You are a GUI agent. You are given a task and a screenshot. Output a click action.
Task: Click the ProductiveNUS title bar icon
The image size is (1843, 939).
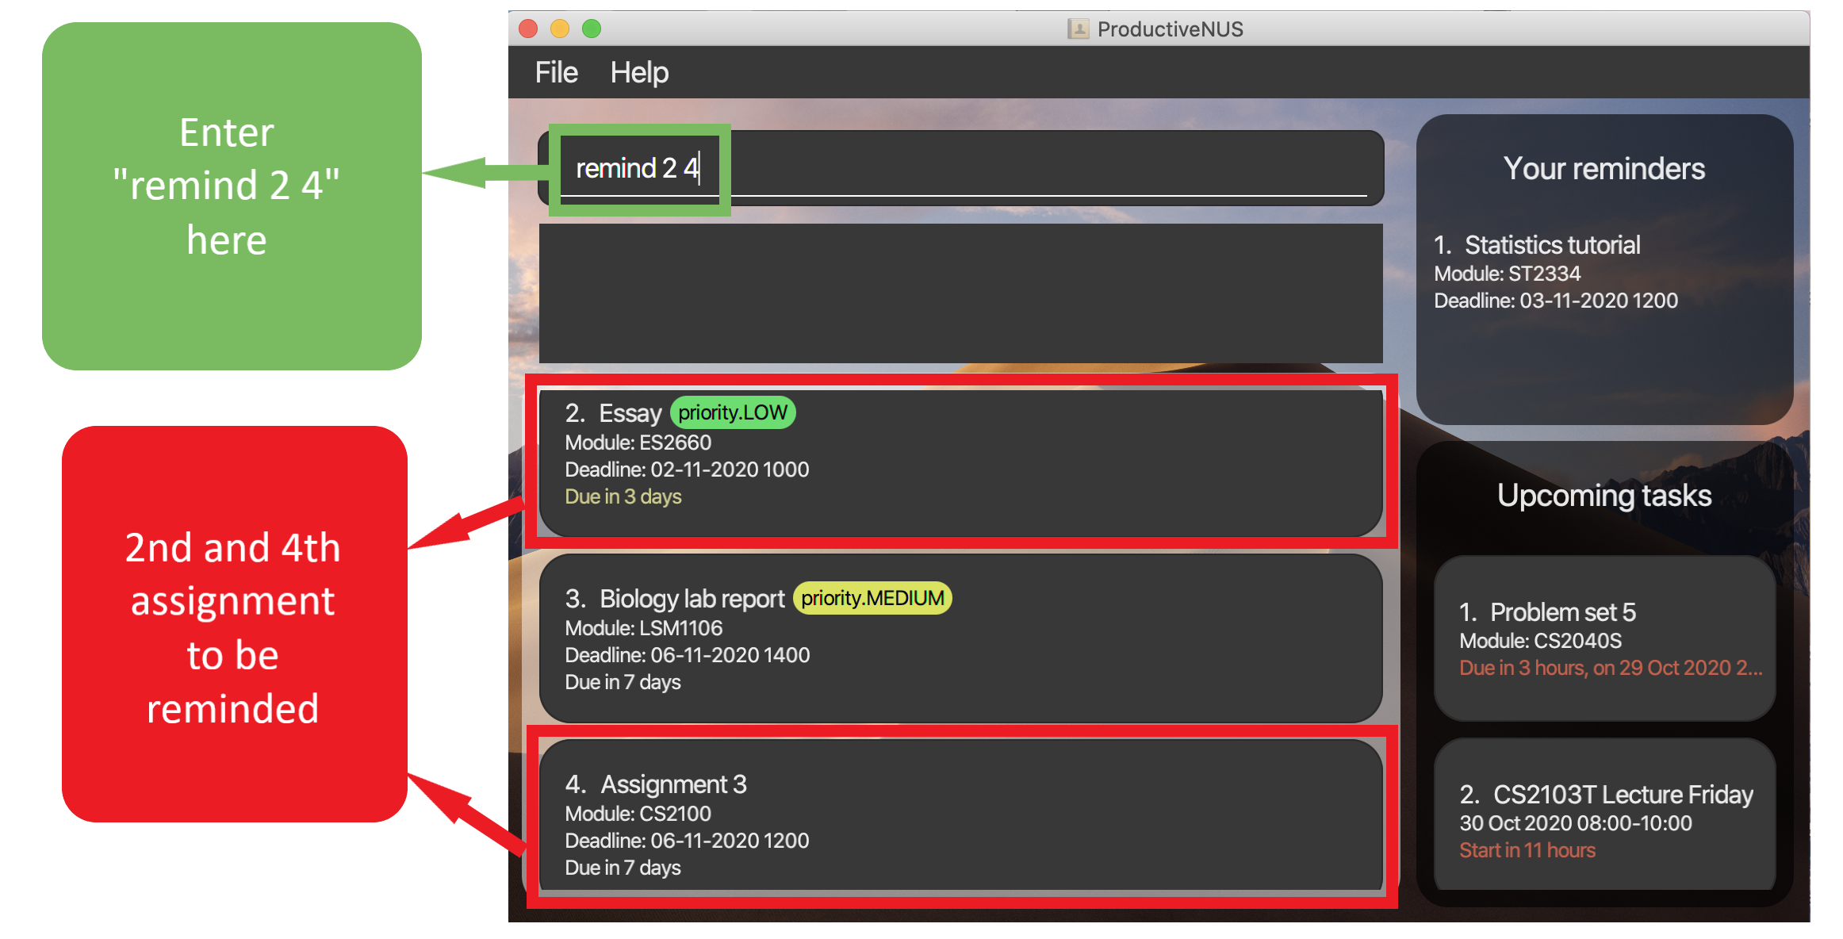(1078, 29)
